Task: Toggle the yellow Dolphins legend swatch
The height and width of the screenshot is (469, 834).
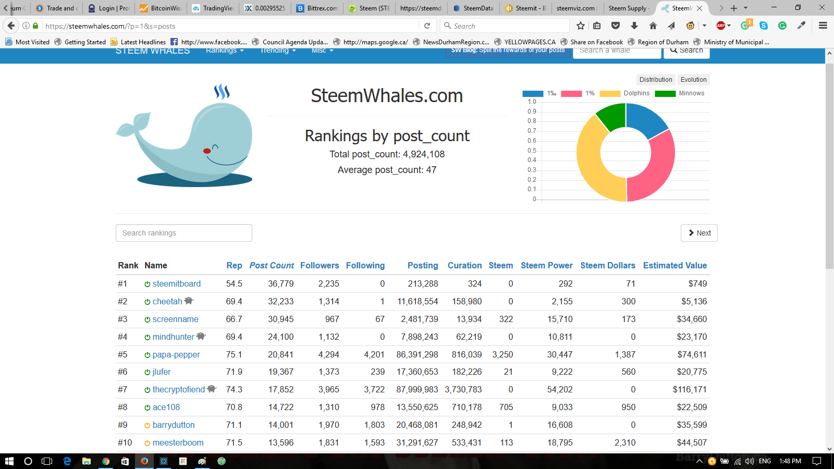Action: coord(610,93)
